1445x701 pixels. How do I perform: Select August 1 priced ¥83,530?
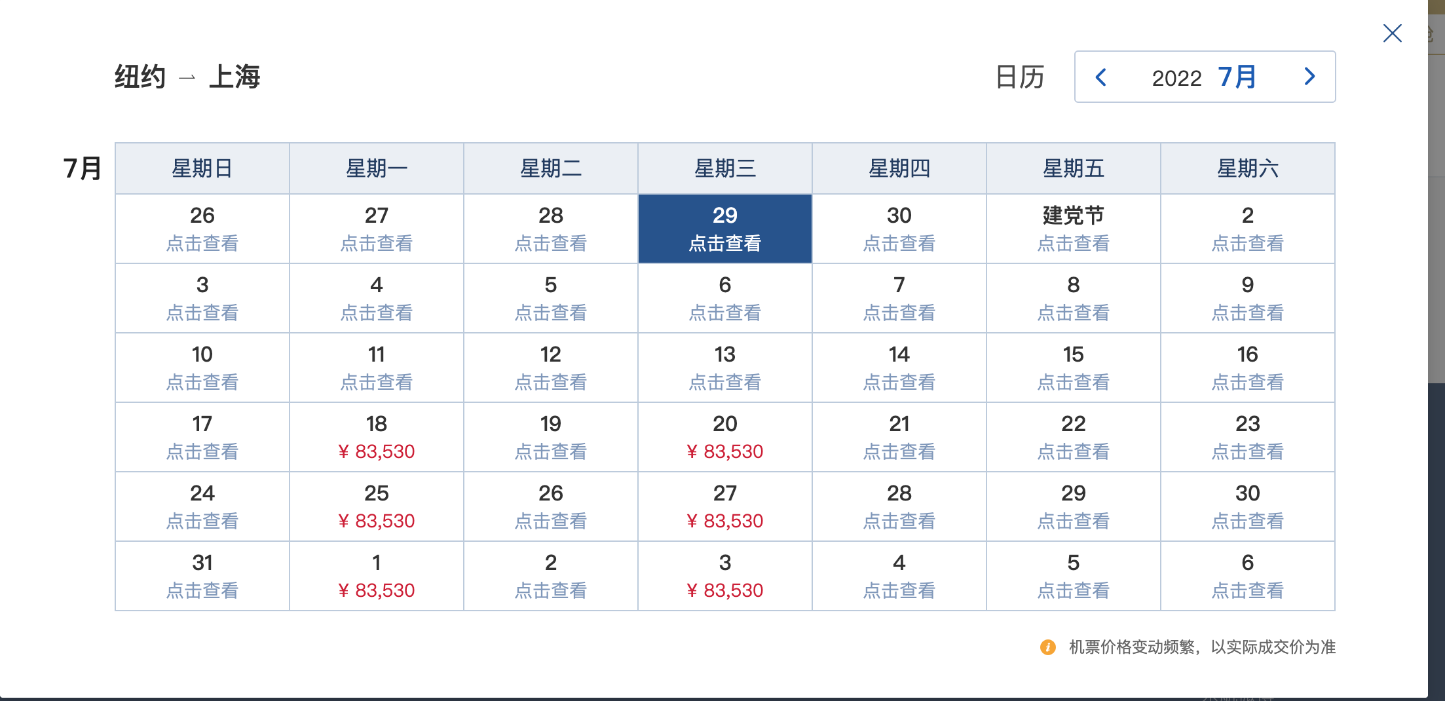tap(377, 576)
